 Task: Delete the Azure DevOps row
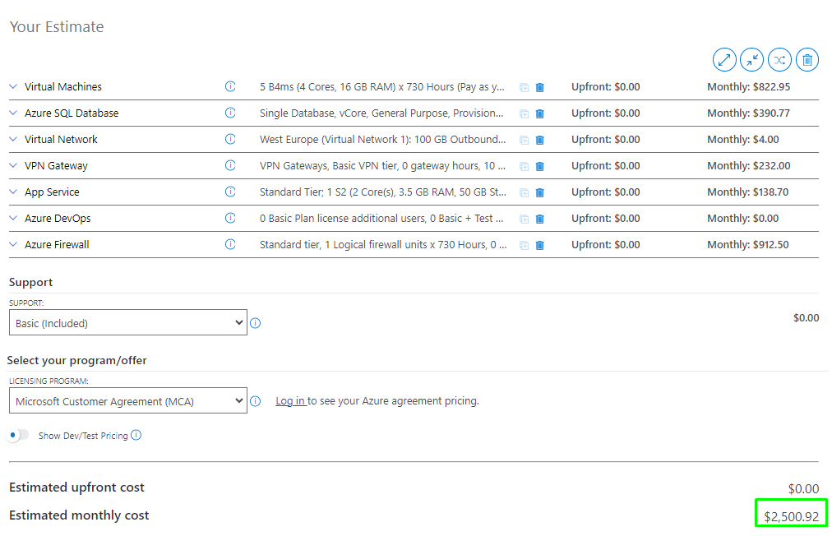click(539, 219)
